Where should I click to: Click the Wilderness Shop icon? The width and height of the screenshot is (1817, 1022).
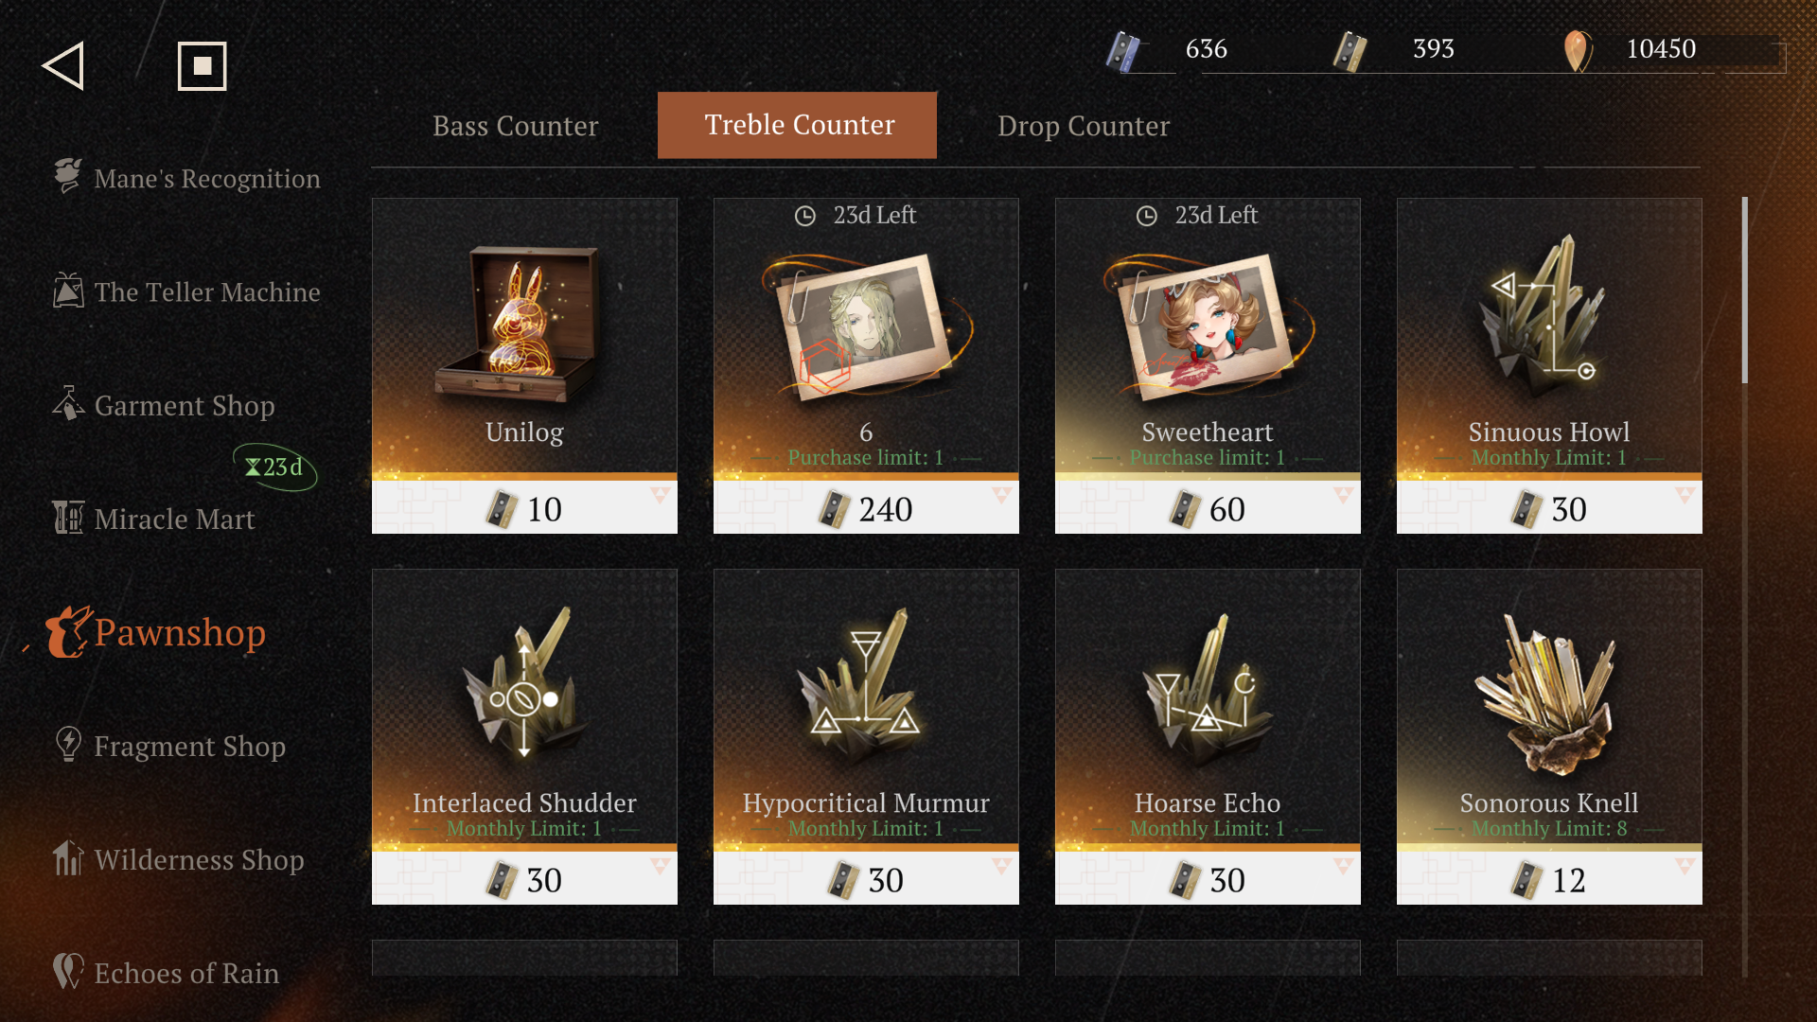click(x=68, y=858)
